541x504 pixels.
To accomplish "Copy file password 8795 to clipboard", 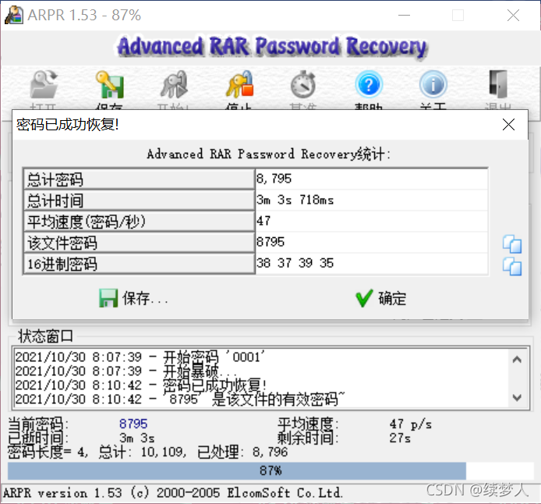I will pos(512,244).
